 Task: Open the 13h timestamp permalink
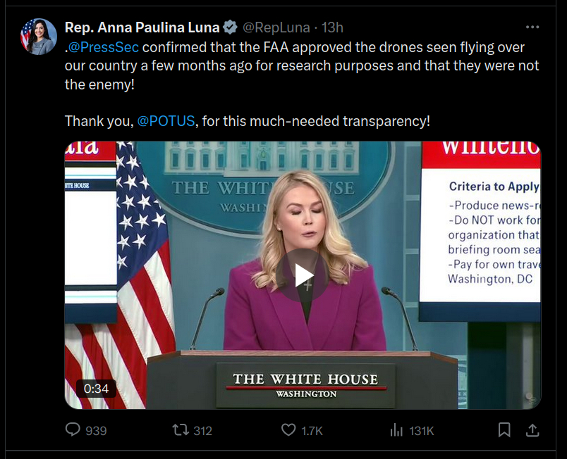click(x=332, y=27)
